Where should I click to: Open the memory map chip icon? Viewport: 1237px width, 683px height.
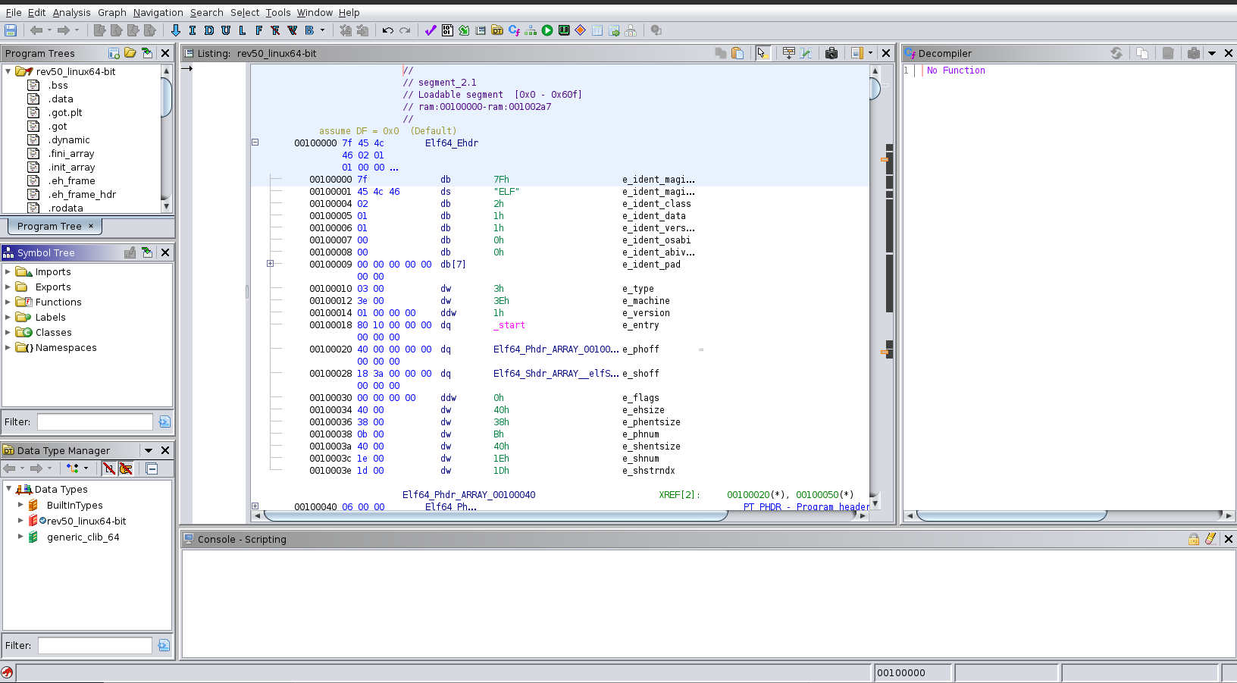point(564,30)
